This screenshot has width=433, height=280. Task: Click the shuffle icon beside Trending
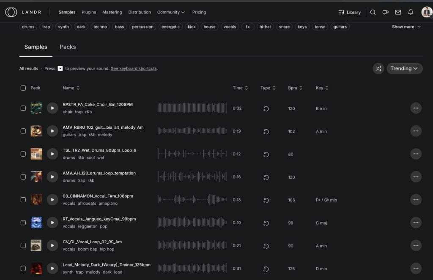click(378, 68)
